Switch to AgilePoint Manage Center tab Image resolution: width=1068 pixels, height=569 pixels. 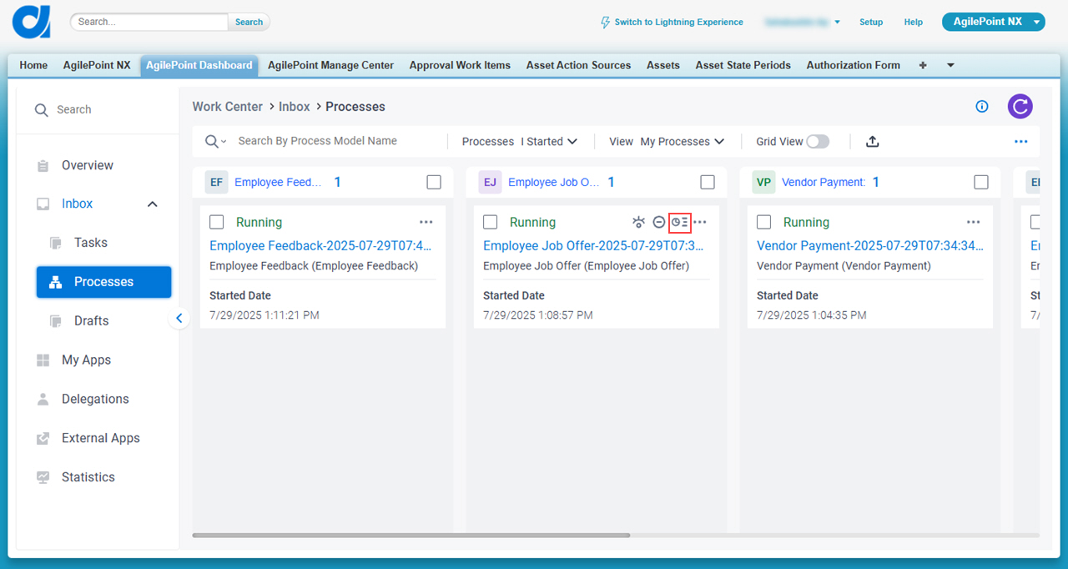tap(330, 65)
